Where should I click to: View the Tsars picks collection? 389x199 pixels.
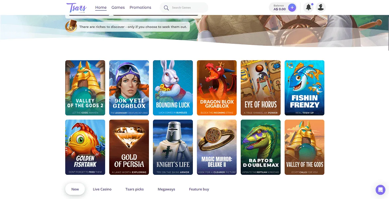pyautogui.click(x=134, y=189)
